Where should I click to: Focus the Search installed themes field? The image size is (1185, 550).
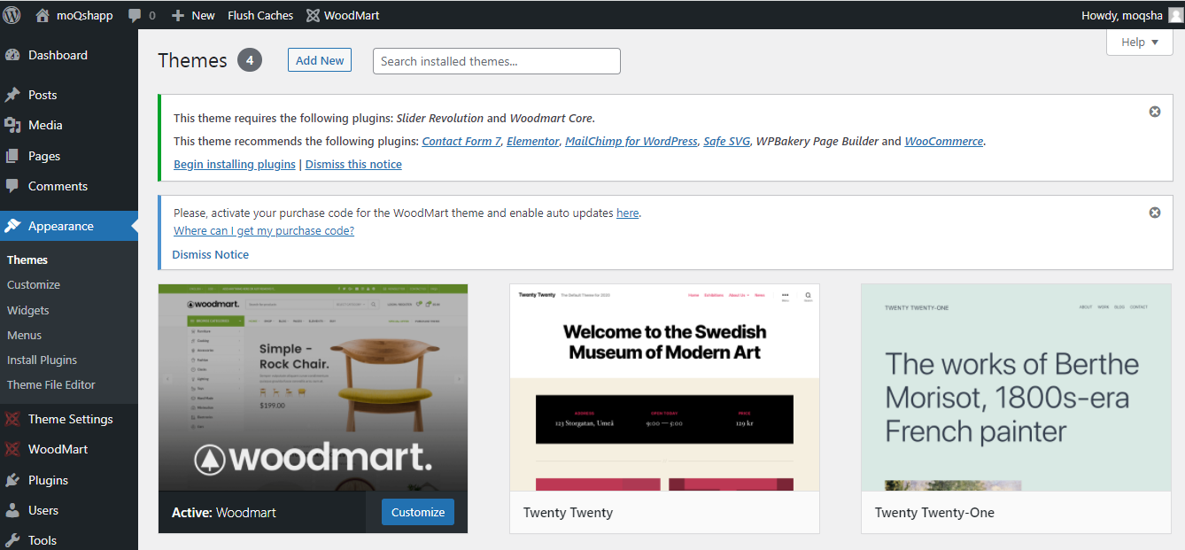coord(497,61)
